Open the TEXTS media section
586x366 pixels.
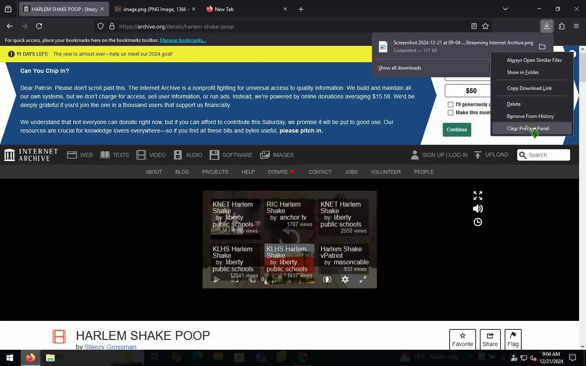[x=114, y=155]
